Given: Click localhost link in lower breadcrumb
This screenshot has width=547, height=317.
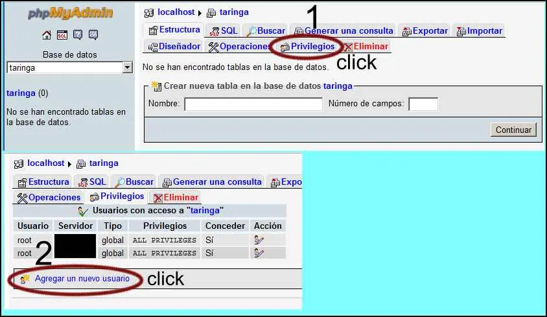Looking at the screenshot, I should (46, 163).
